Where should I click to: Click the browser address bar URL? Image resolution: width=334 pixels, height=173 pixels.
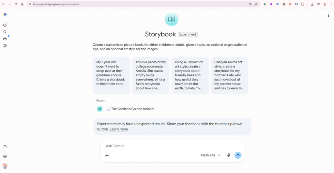(56, 4)
